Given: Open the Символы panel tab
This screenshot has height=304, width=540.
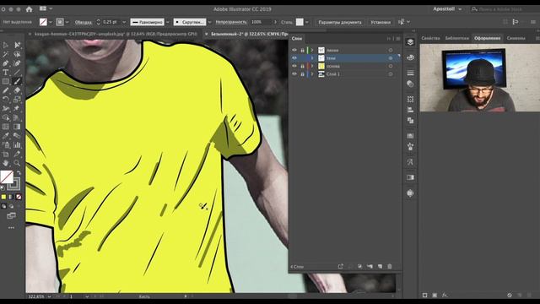Looking at the screenshot, I should pos(516,38).
